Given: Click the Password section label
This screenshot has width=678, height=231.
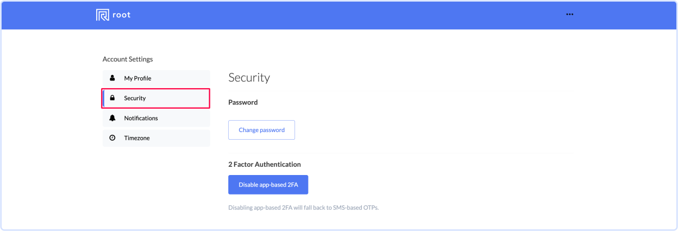Looking at the screenshot, I should click(243, 102).
